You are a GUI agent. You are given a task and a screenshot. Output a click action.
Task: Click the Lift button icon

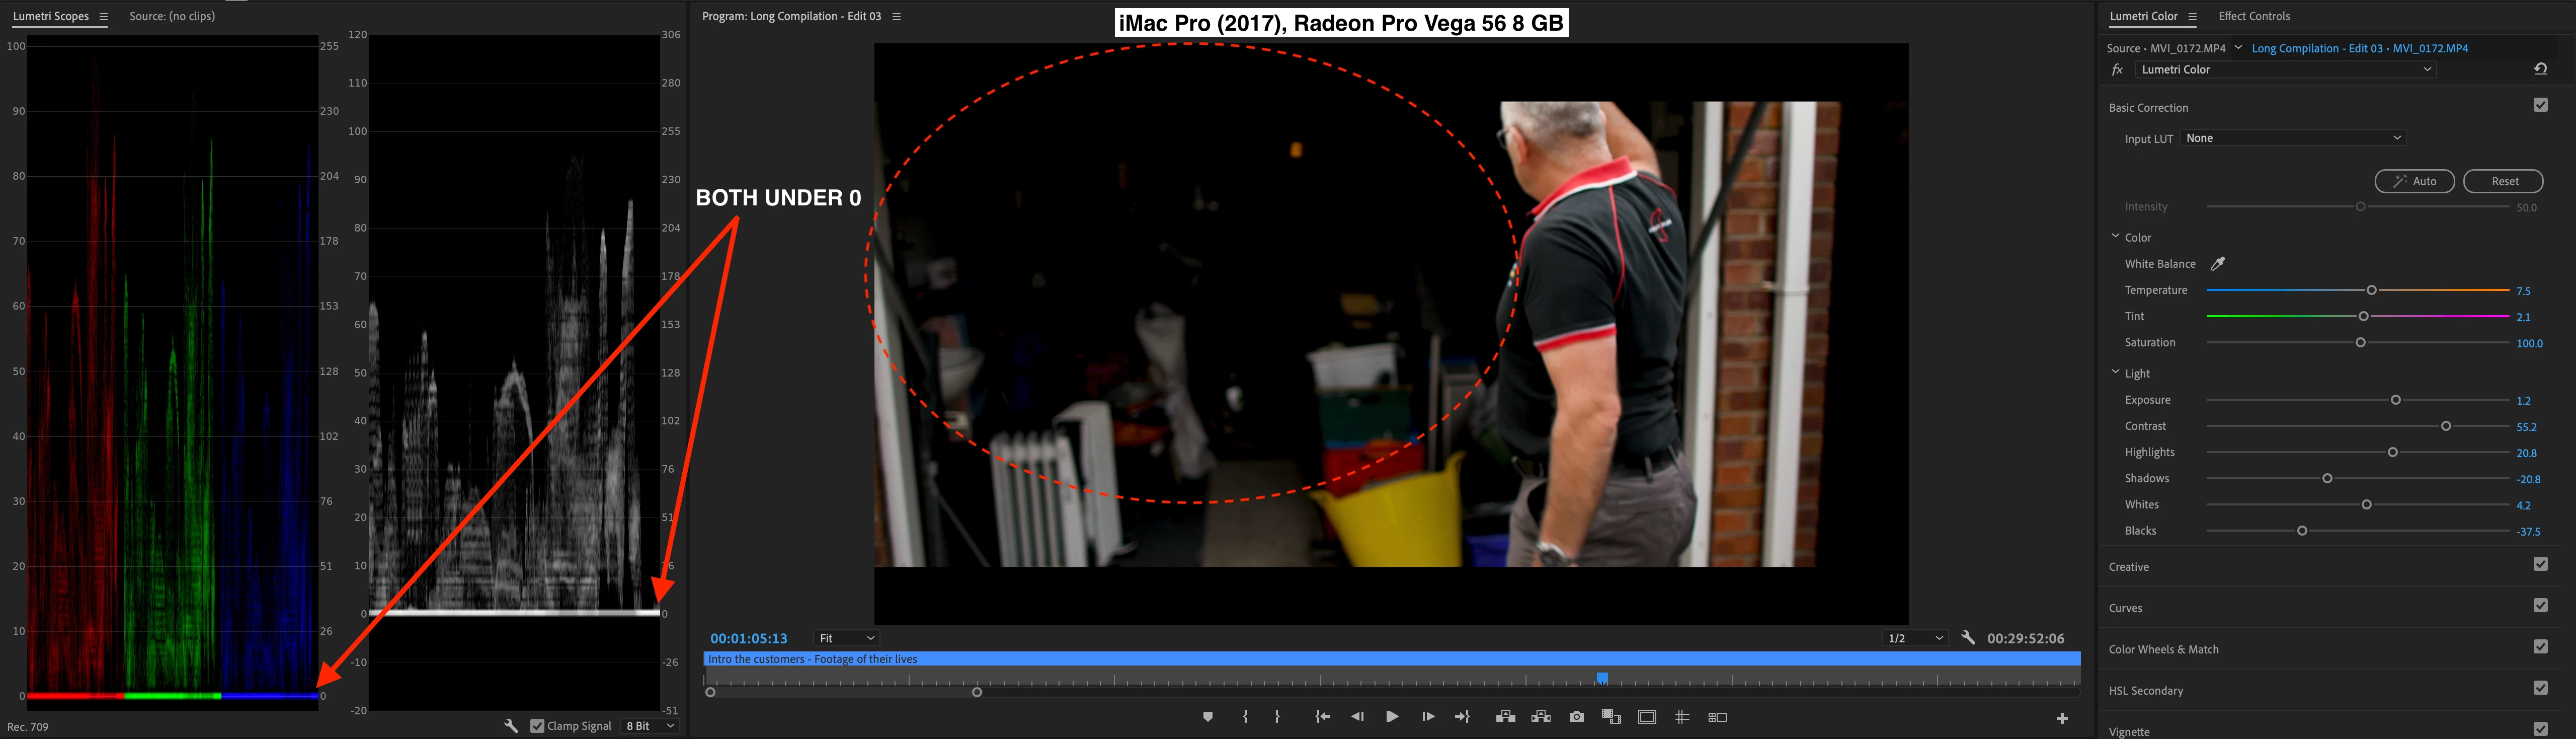[1505, 717]
